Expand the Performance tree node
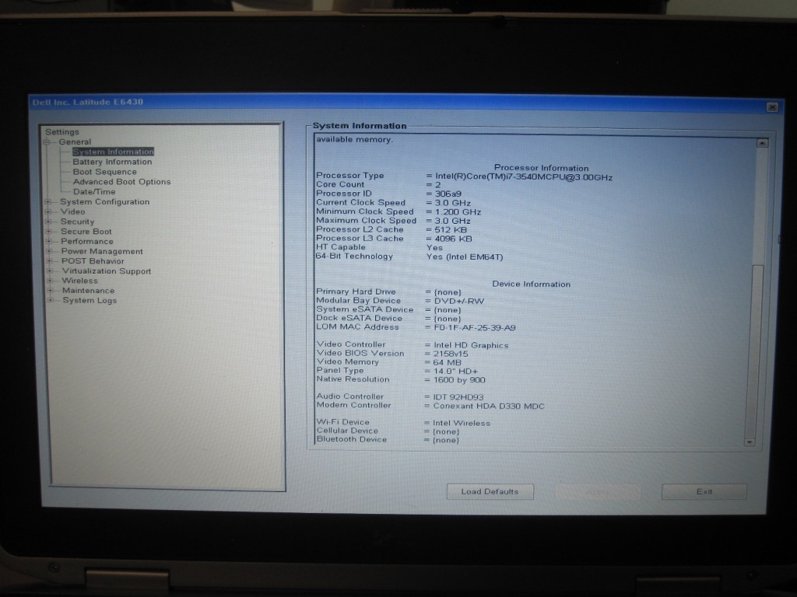 tap(49, 242)
